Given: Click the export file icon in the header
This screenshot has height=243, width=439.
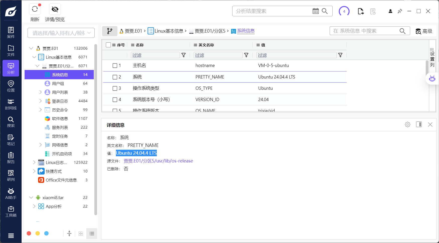Looking at the screenshot, I should [x=360, y=11].
